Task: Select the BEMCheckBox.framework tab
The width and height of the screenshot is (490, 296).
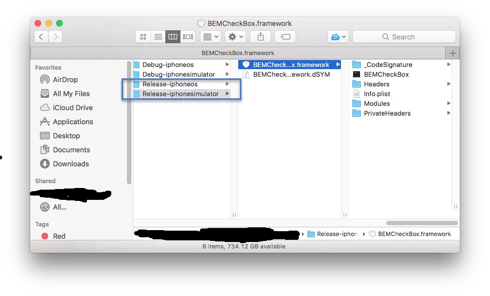Action: (238, 53)
